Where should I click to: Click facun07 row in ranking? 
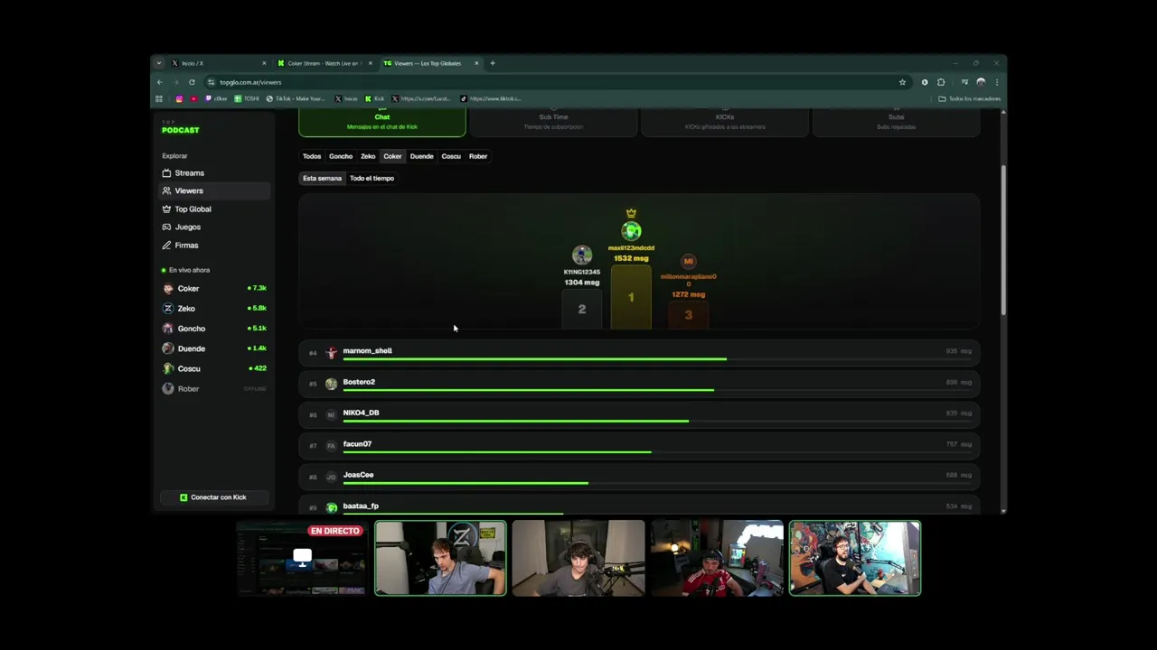639,446
